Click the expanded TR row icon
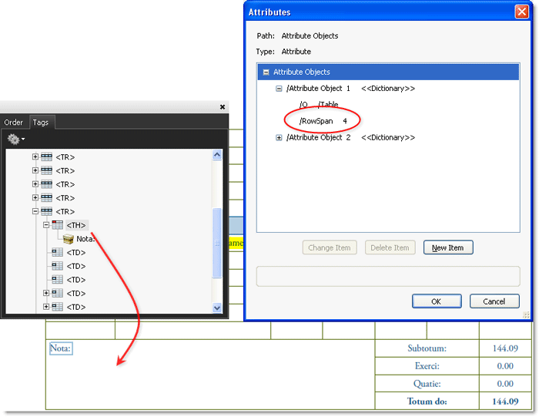Viewport: 539px width, 417px height. (46, 211)
